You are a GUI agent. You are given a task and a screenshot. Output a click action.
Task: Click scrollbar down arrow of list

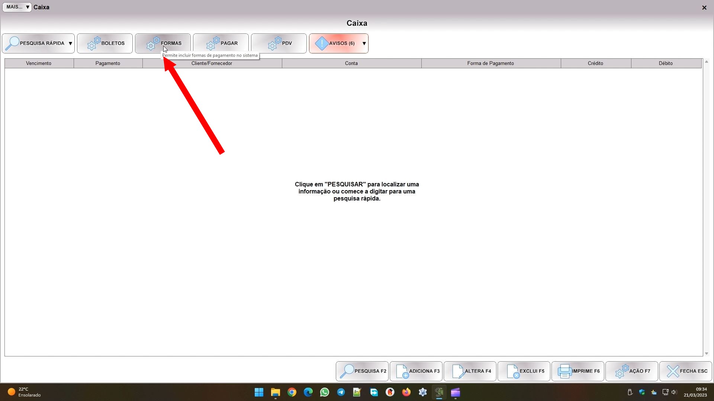(707, 353)
